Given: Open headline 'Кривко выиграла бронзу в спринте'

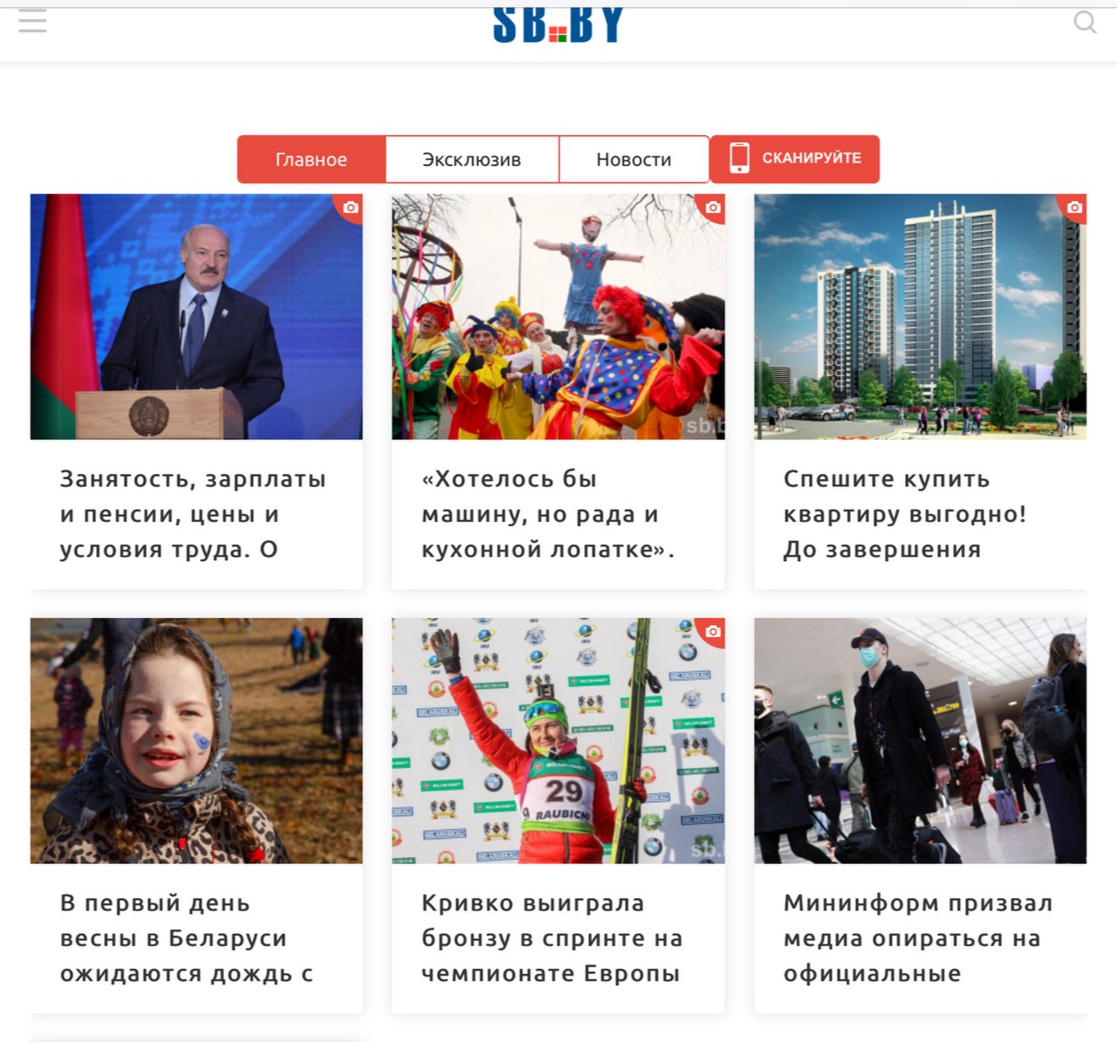Looking at the screenshot, I should click(552, 938).
